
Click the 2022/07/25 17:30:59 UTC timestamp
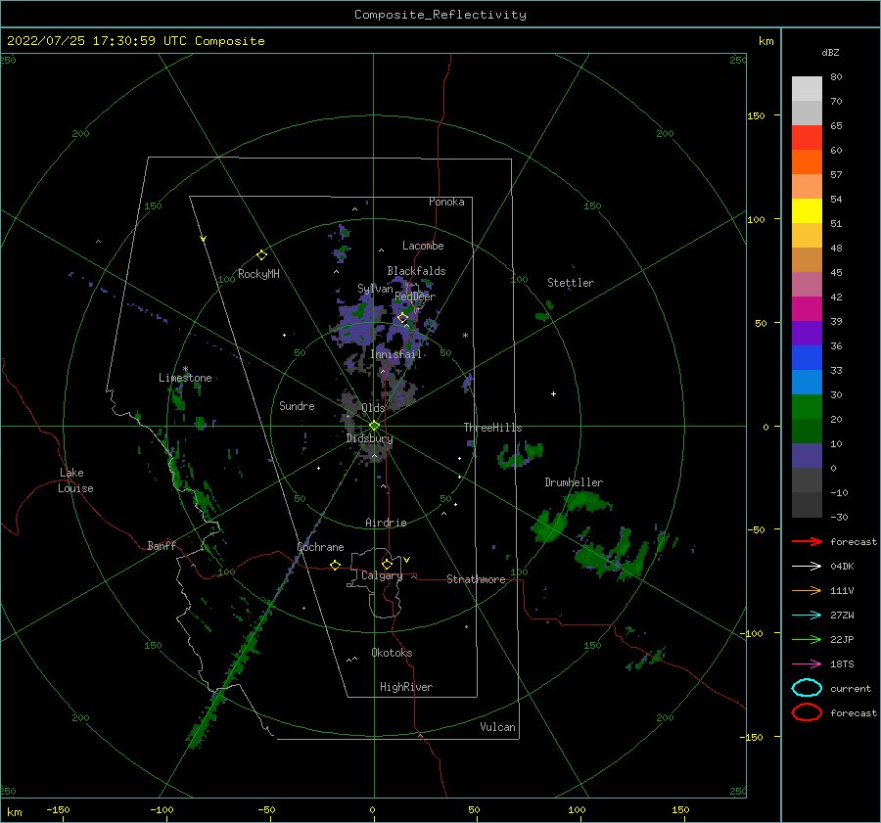click(x=97, y=41)
